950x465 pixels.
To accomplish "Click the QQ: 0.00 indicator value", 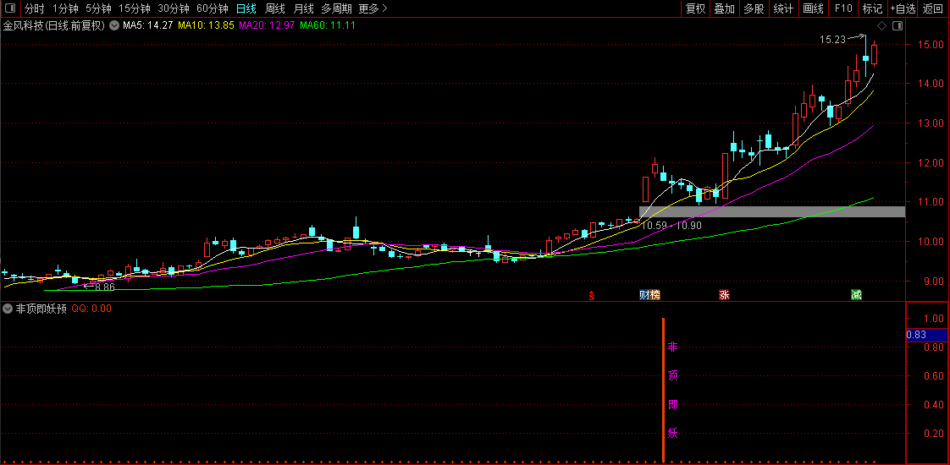I will pos(91,309).
